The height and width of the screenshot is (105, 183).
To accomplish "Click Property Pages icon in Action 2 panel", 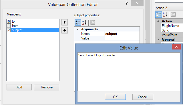I will tap(173, 15).
